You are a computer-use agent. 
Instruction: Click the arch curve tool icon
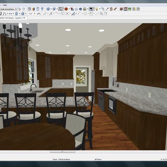4,13
